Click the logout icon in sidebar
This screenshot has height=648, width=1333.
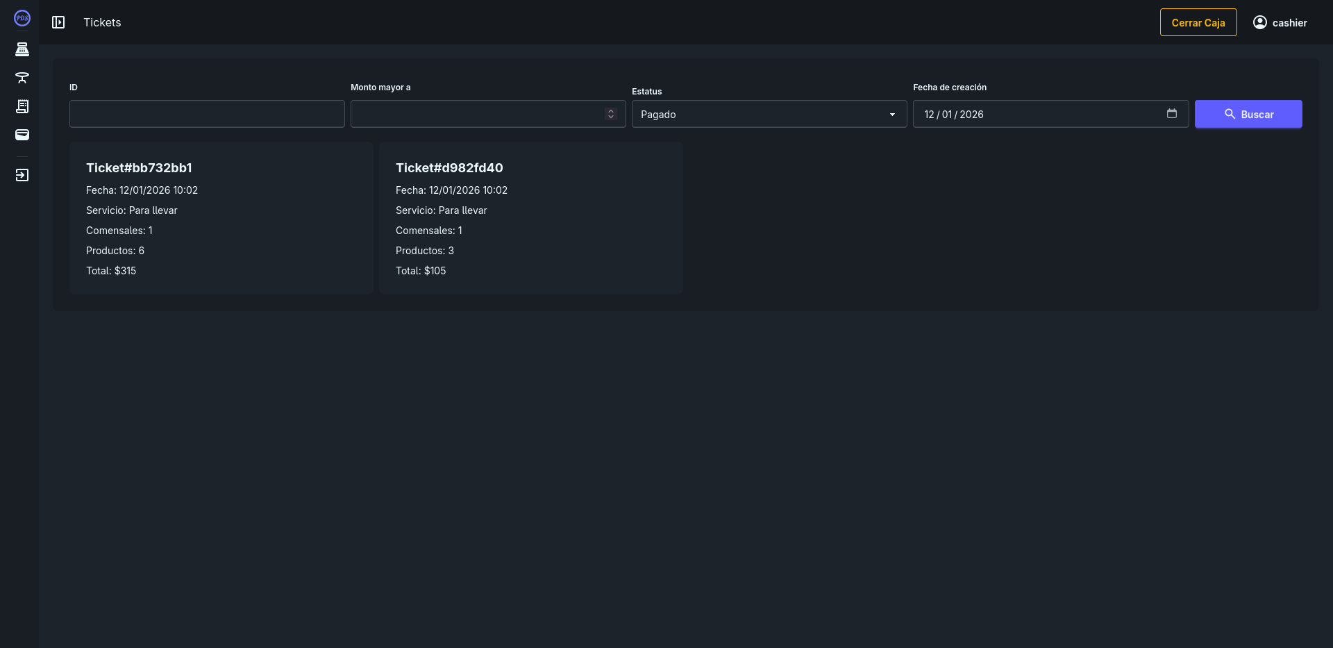pyautogui.click(x=22, y=175)
